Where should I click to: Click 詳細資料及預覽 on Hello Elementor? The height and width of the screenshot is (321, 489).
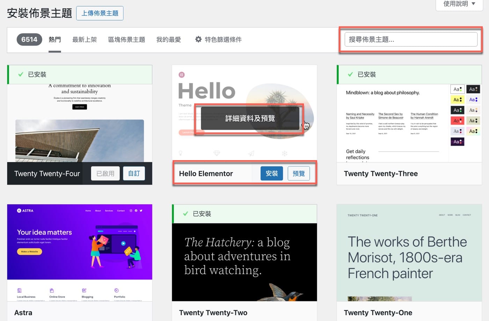click(x=250, y=119)
